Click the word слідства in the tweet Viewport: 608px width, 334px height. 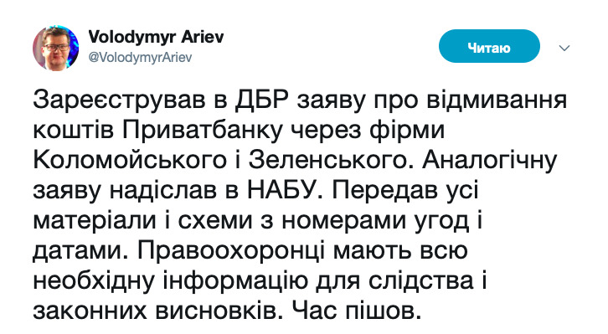tap(420, 281)
